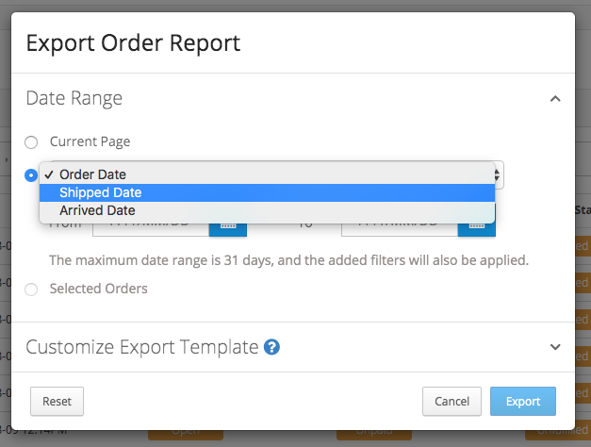Image resolution: width=591 pixels, height=447 pixels.
Task: Click the maximum date range note text
Action: (x=288, y=260)
